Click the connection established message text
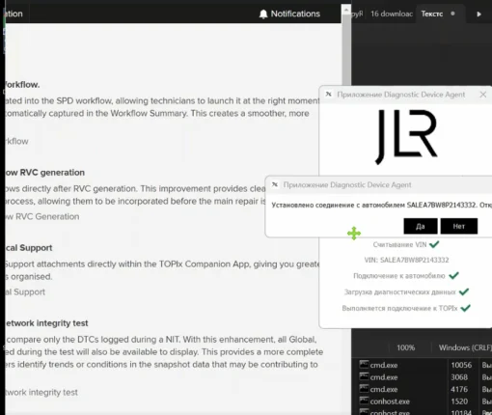Image resolution: width=492 pixels, height=415 pixels. point(381,205)
